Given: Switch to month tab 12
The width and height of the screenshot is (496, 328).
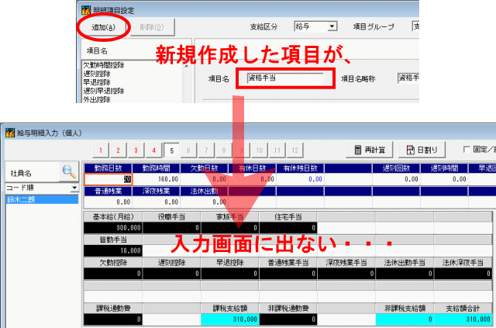Looking at the screenshot, I should tap(294, 150).
